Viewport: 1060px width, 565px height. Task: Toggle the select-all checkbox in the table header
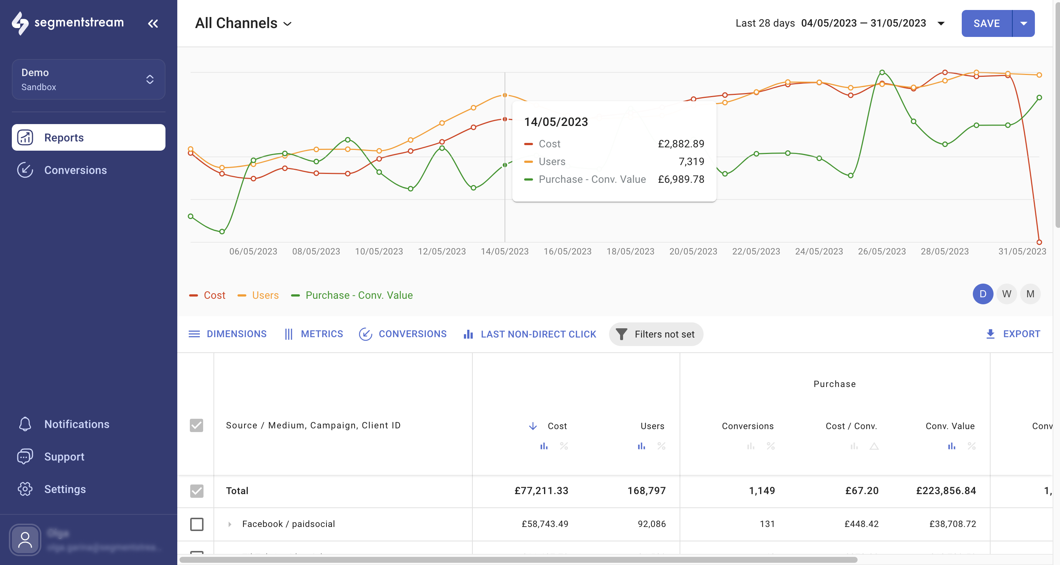197,425
